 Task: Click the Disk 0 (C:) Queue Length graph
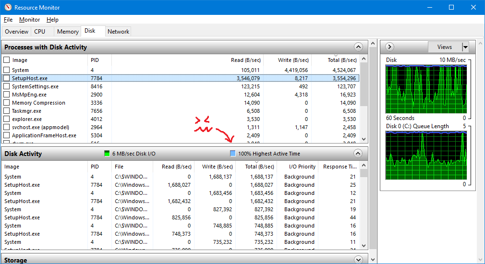[426, 155]
